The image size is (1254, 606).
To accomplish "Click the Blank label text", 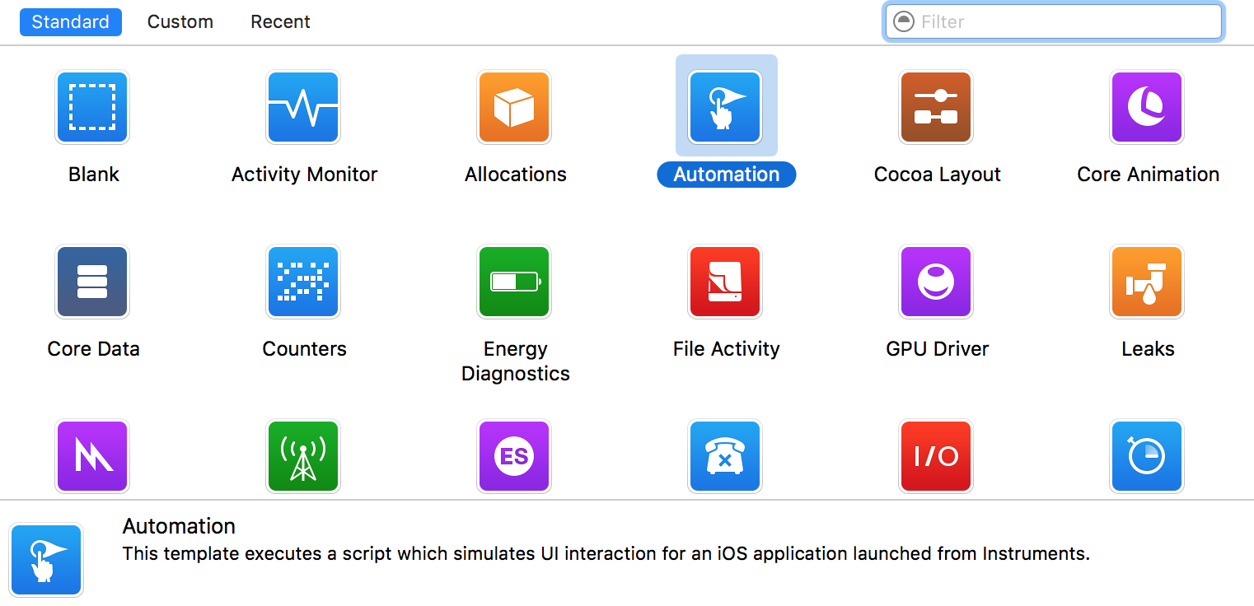I will click(94, 175).
